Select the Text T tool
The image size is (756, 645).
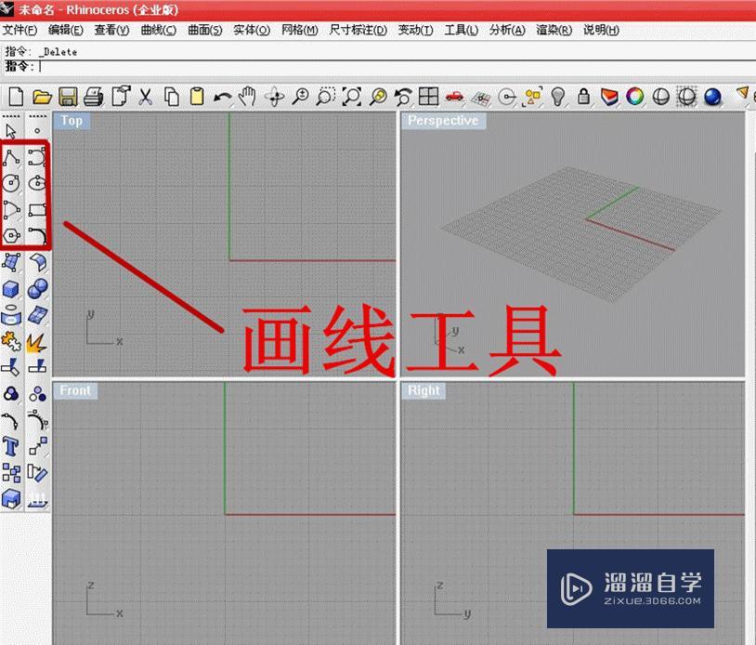click(10, 446)
